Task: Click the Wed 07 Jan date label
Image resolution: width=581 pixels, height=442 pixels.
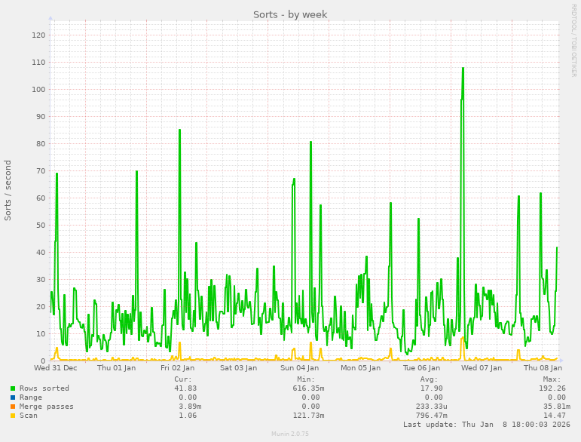Action: coord(482,368)
